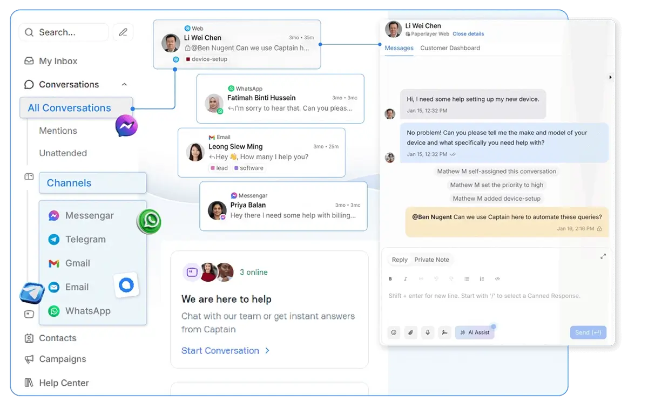Click the undo icon in editor toolbar
Viewport: 648px width, 415px height.
point(436,279)
